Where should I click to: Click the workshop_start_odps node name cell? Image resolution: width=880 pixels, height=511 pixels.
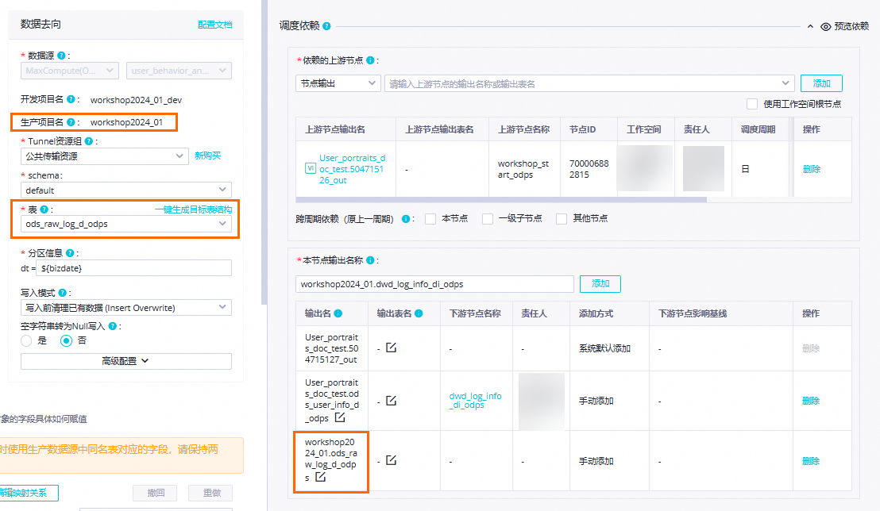524,169
